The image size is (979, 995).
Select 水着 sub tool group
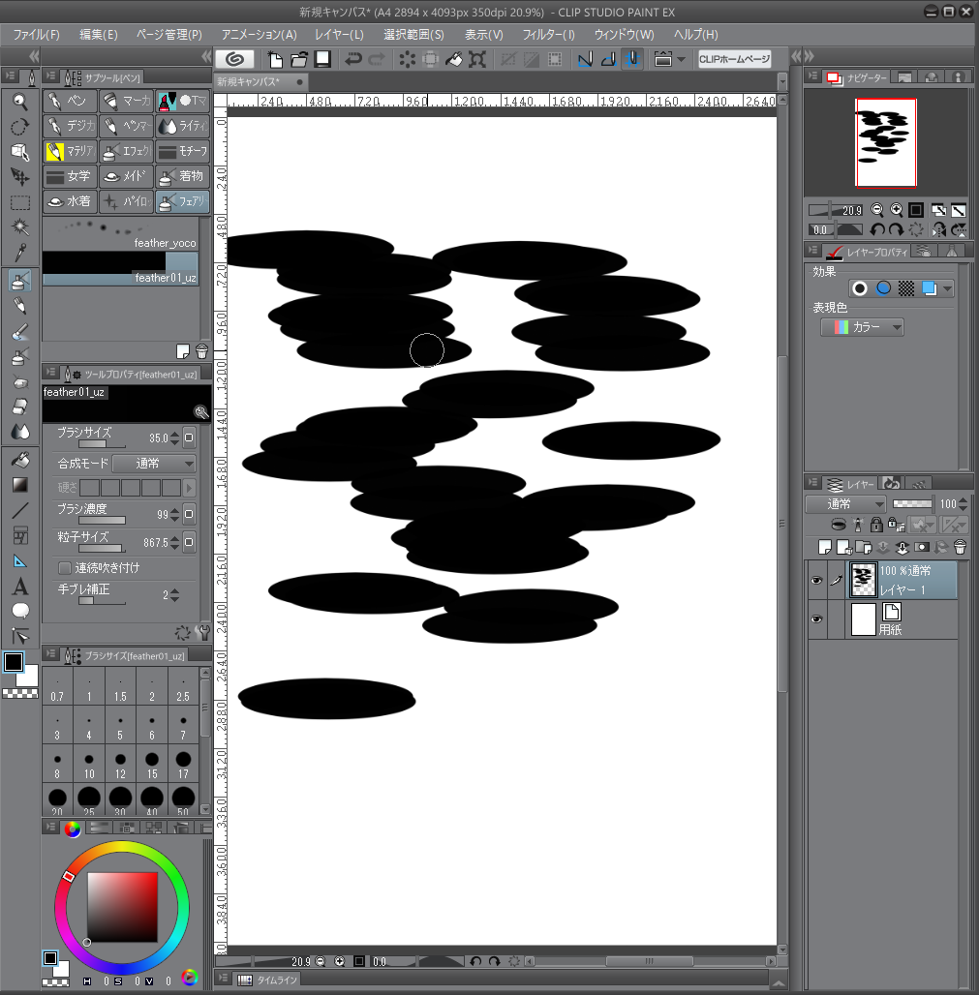pos(71,201)
